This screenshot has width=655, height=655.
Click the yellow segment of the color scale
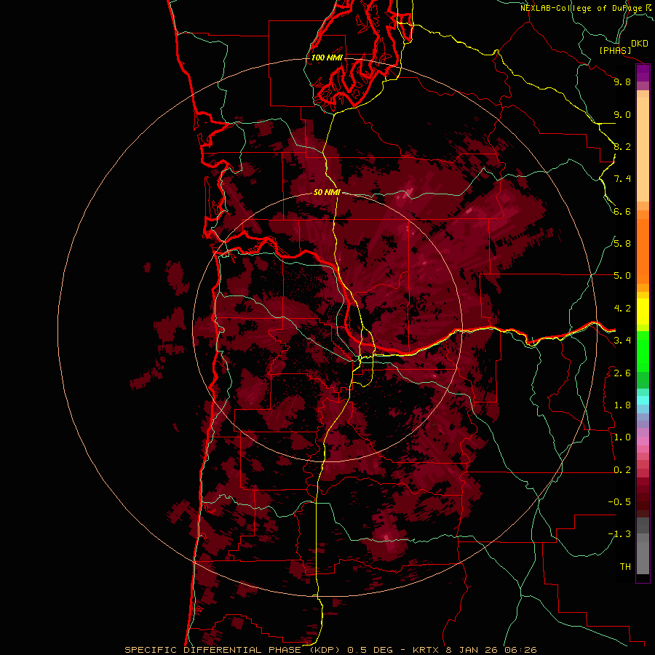coord(643,311)
